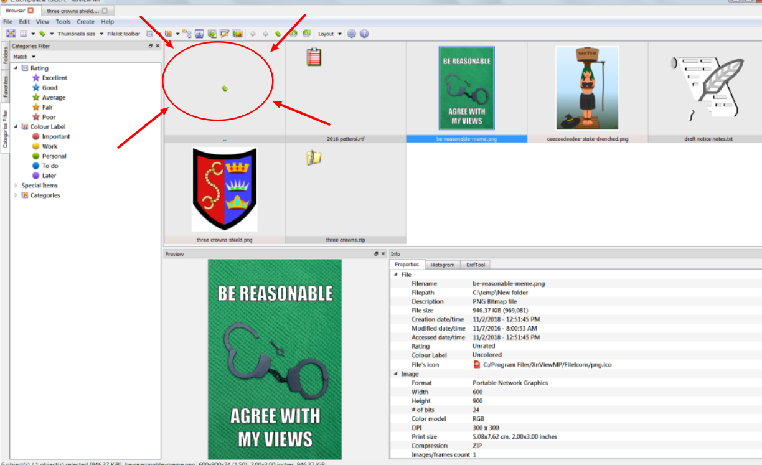Float the Categories Filter panel
The width and height of the screenshot is (762, 465).
pyautogui.click(x=151, y=46)
